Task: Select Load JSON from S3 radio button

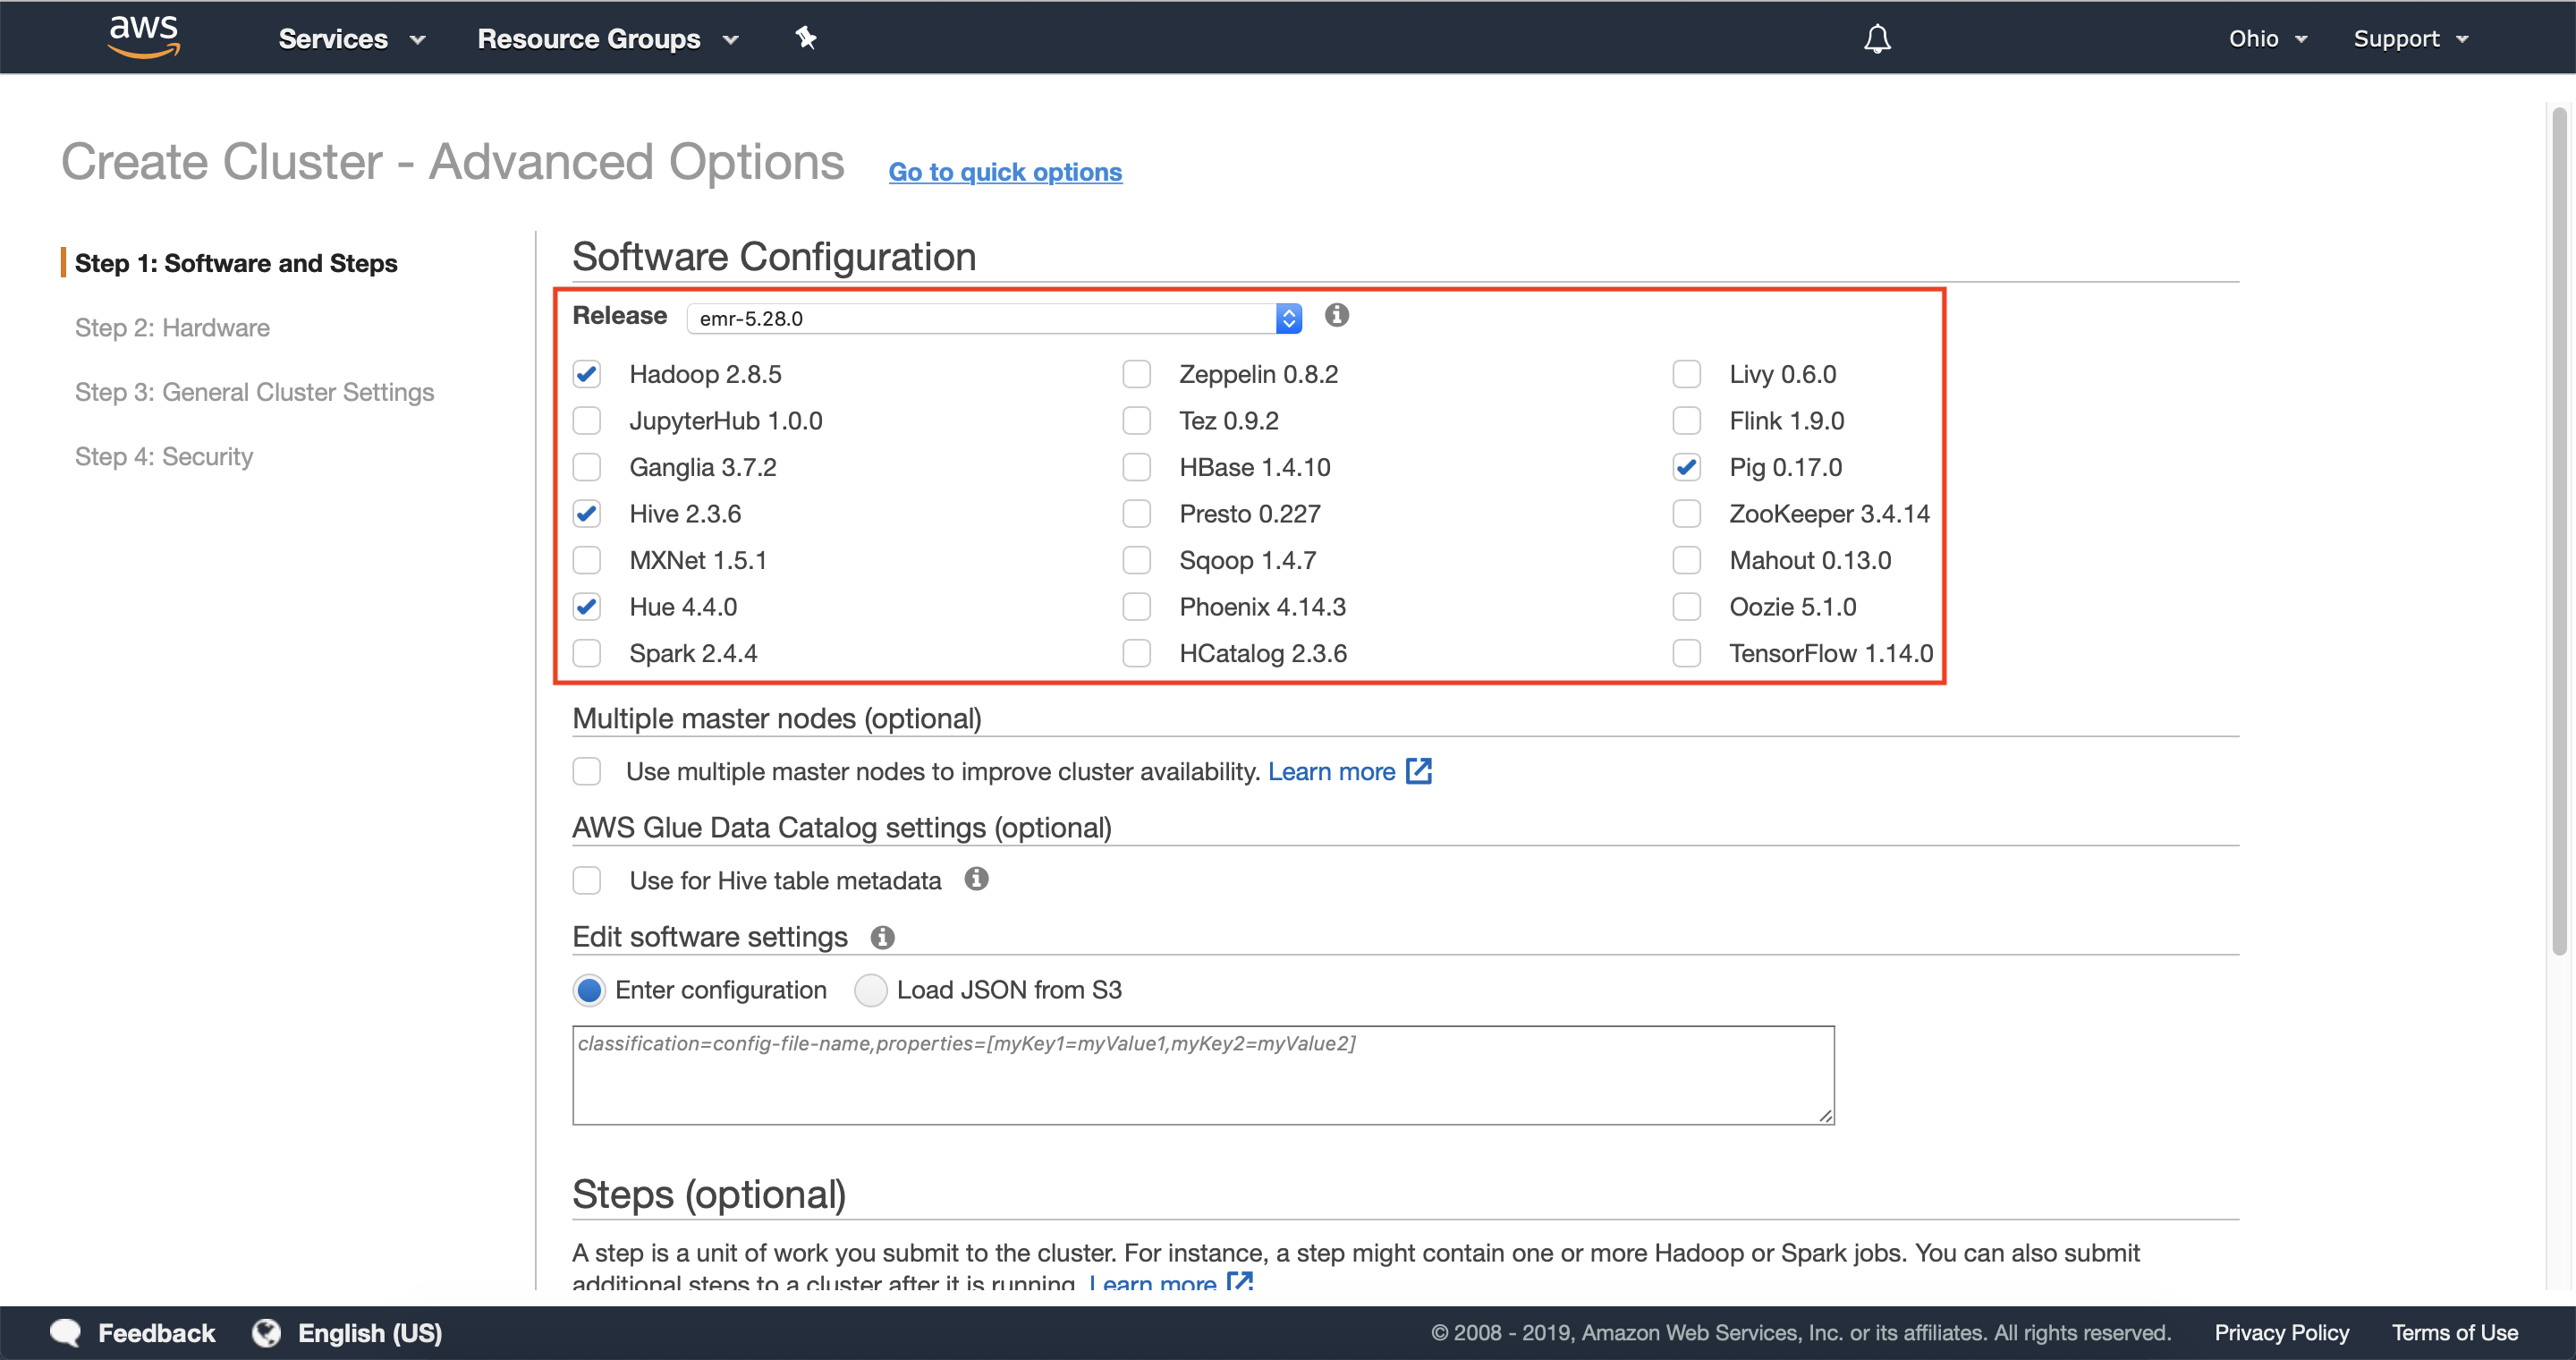Action: tap(869, 989)
